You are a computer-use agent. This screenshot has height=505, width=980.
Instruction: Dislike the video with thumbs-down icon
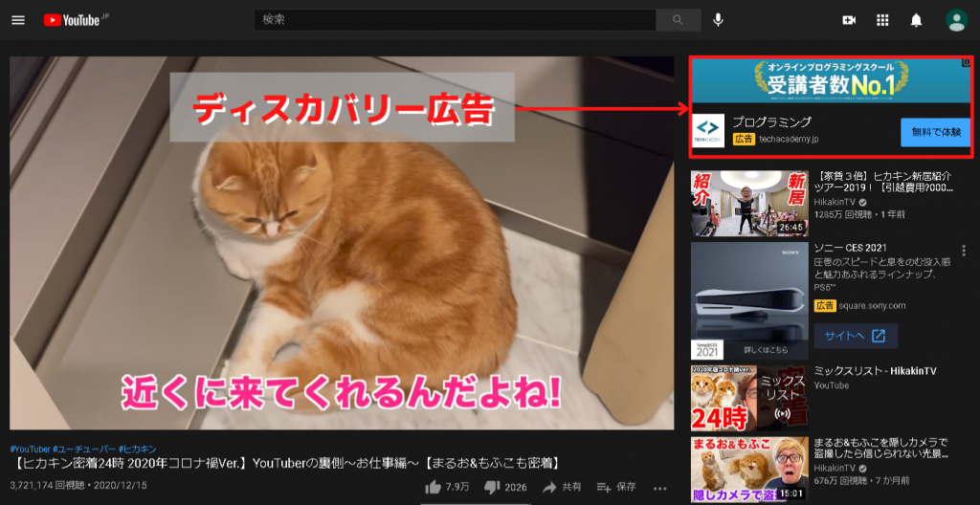pyautogui.click(x=493, y=487)
